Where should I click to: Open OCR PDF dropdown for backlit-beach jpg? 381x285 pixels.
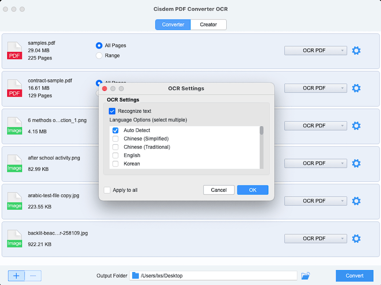click(316, 239)
